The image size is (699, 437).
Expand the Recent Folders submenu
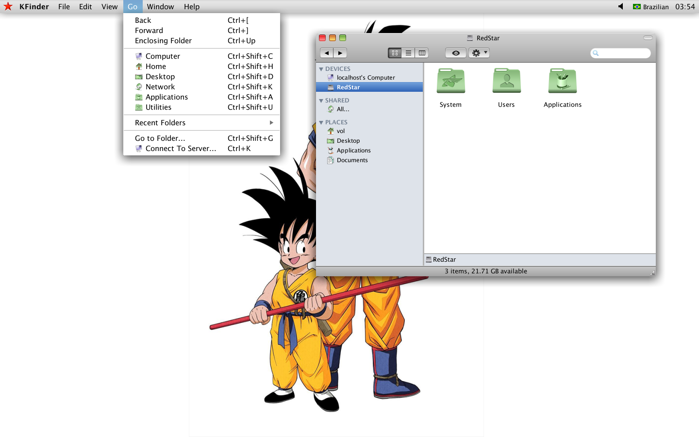point(201,123)
